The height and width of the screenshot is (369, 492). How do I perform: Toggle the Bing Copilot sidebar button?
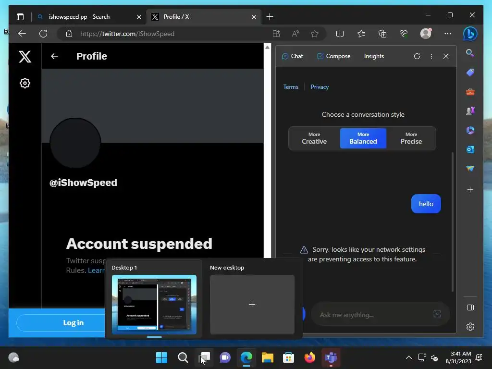coord(470,34)
